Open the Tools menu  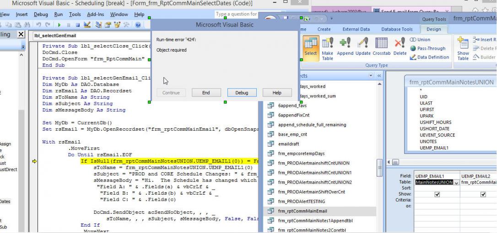click(75, 14)
